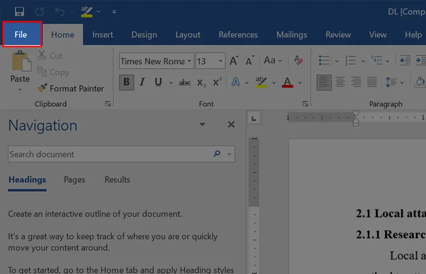Click the Undo arrow in Quick Access Toolbar
The image size is (426, 274).
point(60,12)
